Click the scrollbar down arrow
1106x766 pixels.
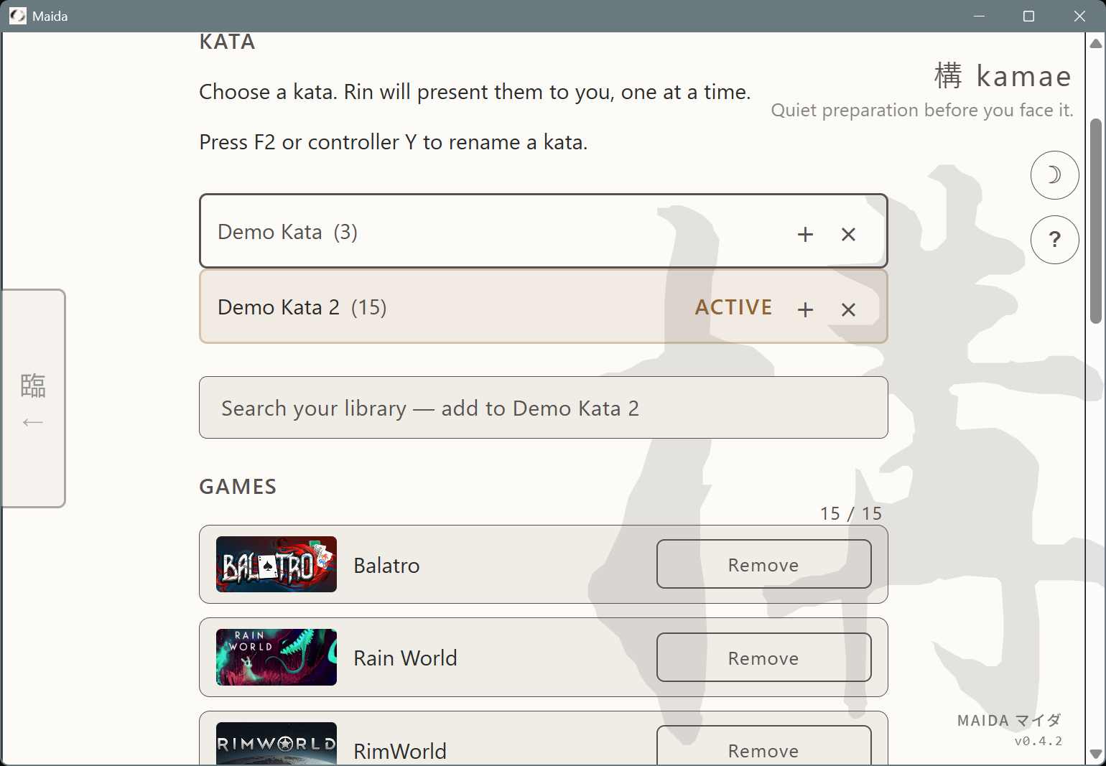tap(1095, 753)
